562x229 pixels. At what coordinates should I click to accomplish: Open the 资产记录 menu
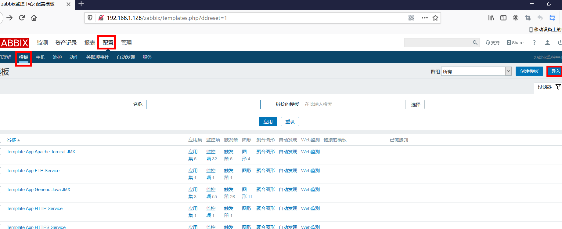(66, 43)
